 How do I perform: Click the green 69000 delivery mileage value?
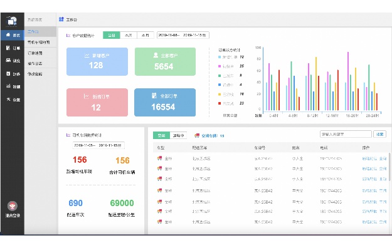tap(122, 203)
